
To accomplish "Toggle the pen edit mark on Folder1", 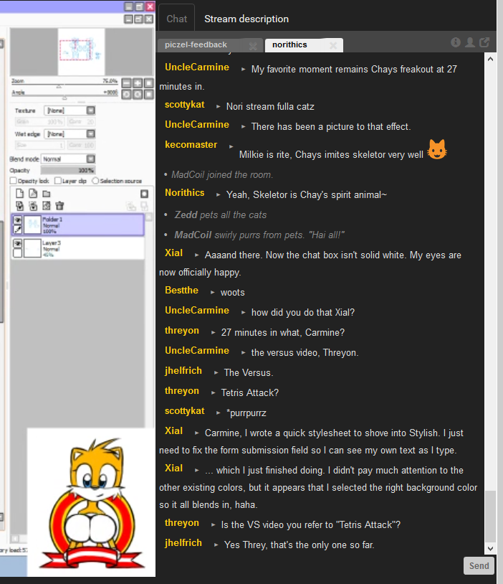I will pyautogui.click(x=17, y=230).
